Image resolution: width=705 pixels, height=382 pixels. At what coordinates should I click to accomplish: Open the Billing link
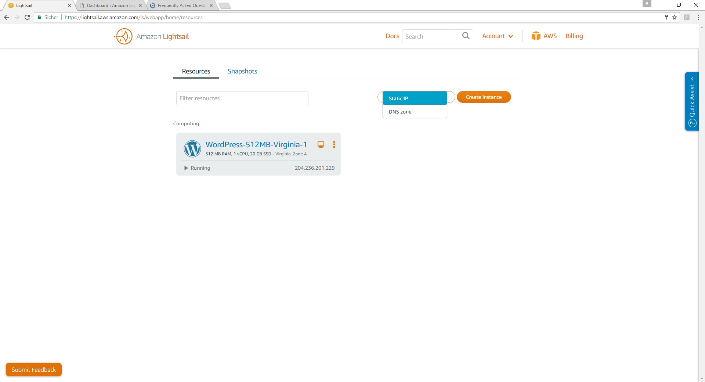[x=574, y=36]
